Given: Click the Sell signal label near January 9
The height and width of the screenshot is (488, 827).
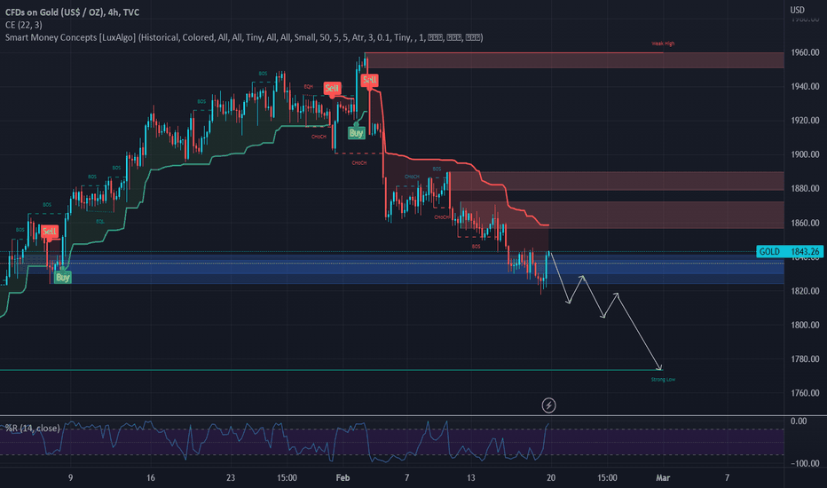Looking at the screenshot, I should click(49, 231).
